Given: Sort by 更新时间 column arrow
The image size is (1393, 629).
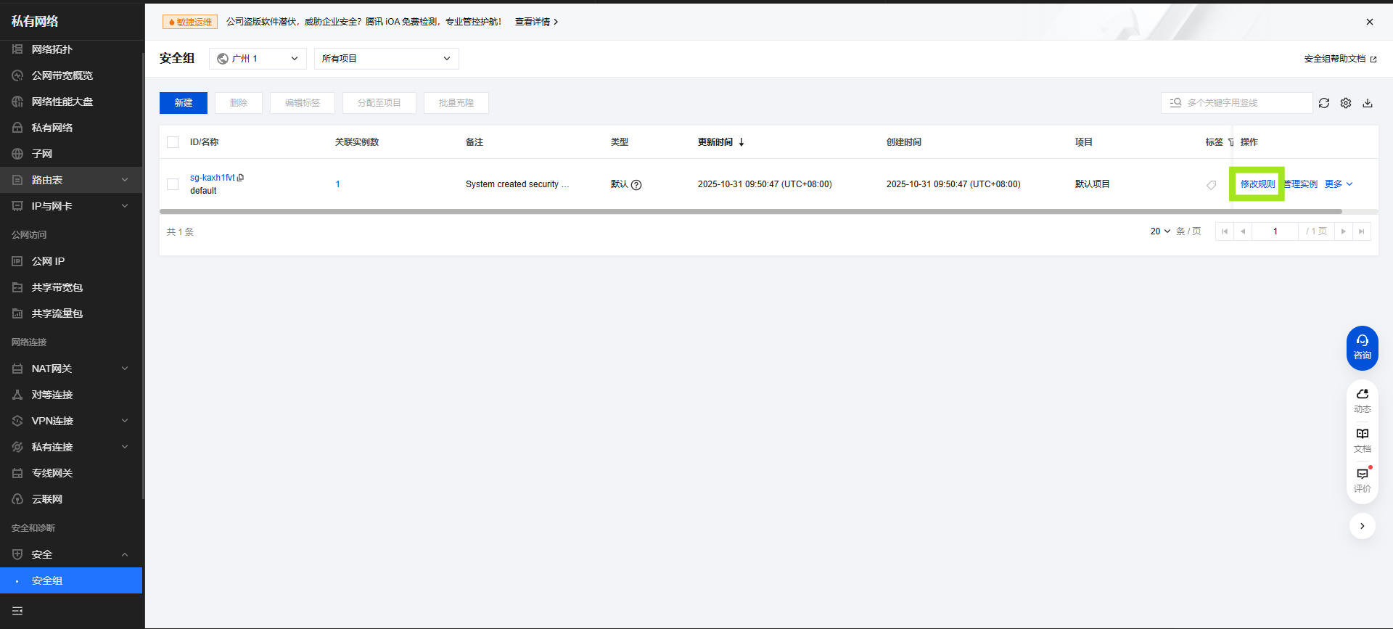Looking at the screenshot, I should [741, 142].
